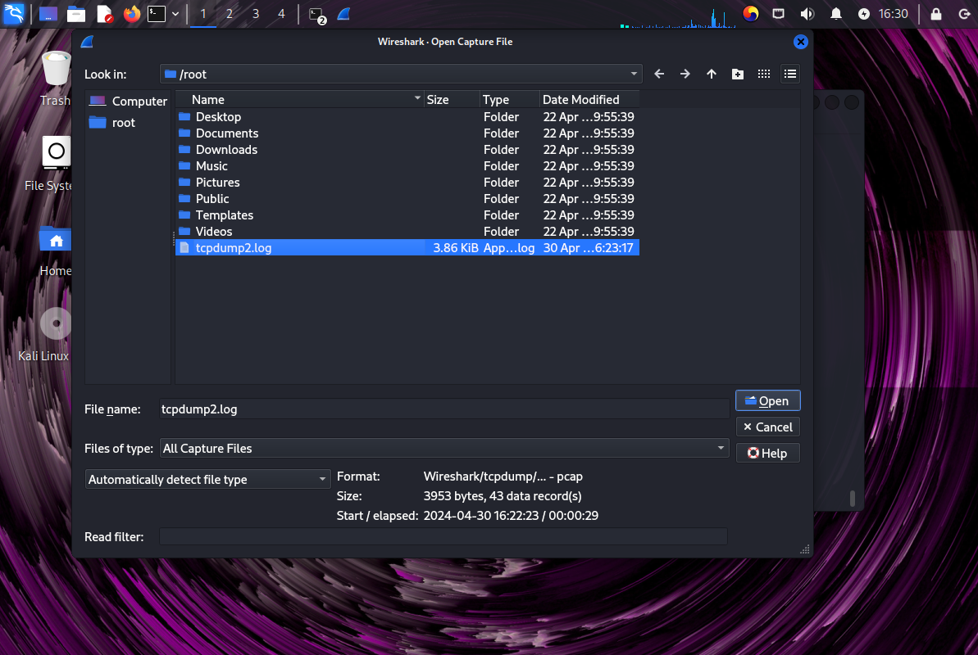Click the clock showing 16:30
Image resolution: width=978 pixels, height=655 pixels.
(894, 14)
